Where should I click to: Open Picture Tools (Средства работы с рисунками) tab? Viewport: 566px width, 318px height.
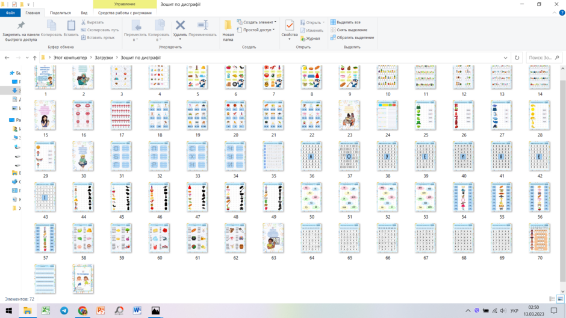point(125,13)
